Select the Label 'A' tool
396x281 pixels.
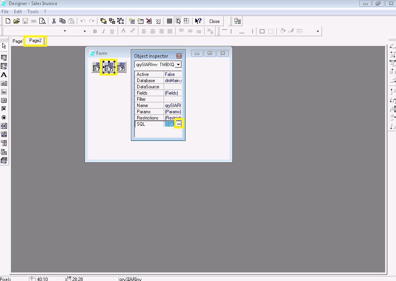4,75
